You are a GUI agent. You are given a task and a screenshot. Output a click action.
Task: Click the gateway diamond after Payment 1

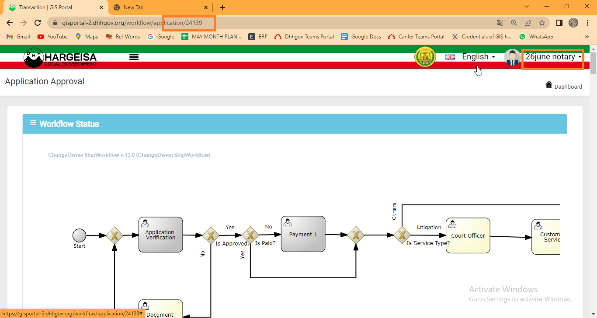[356, 235]
